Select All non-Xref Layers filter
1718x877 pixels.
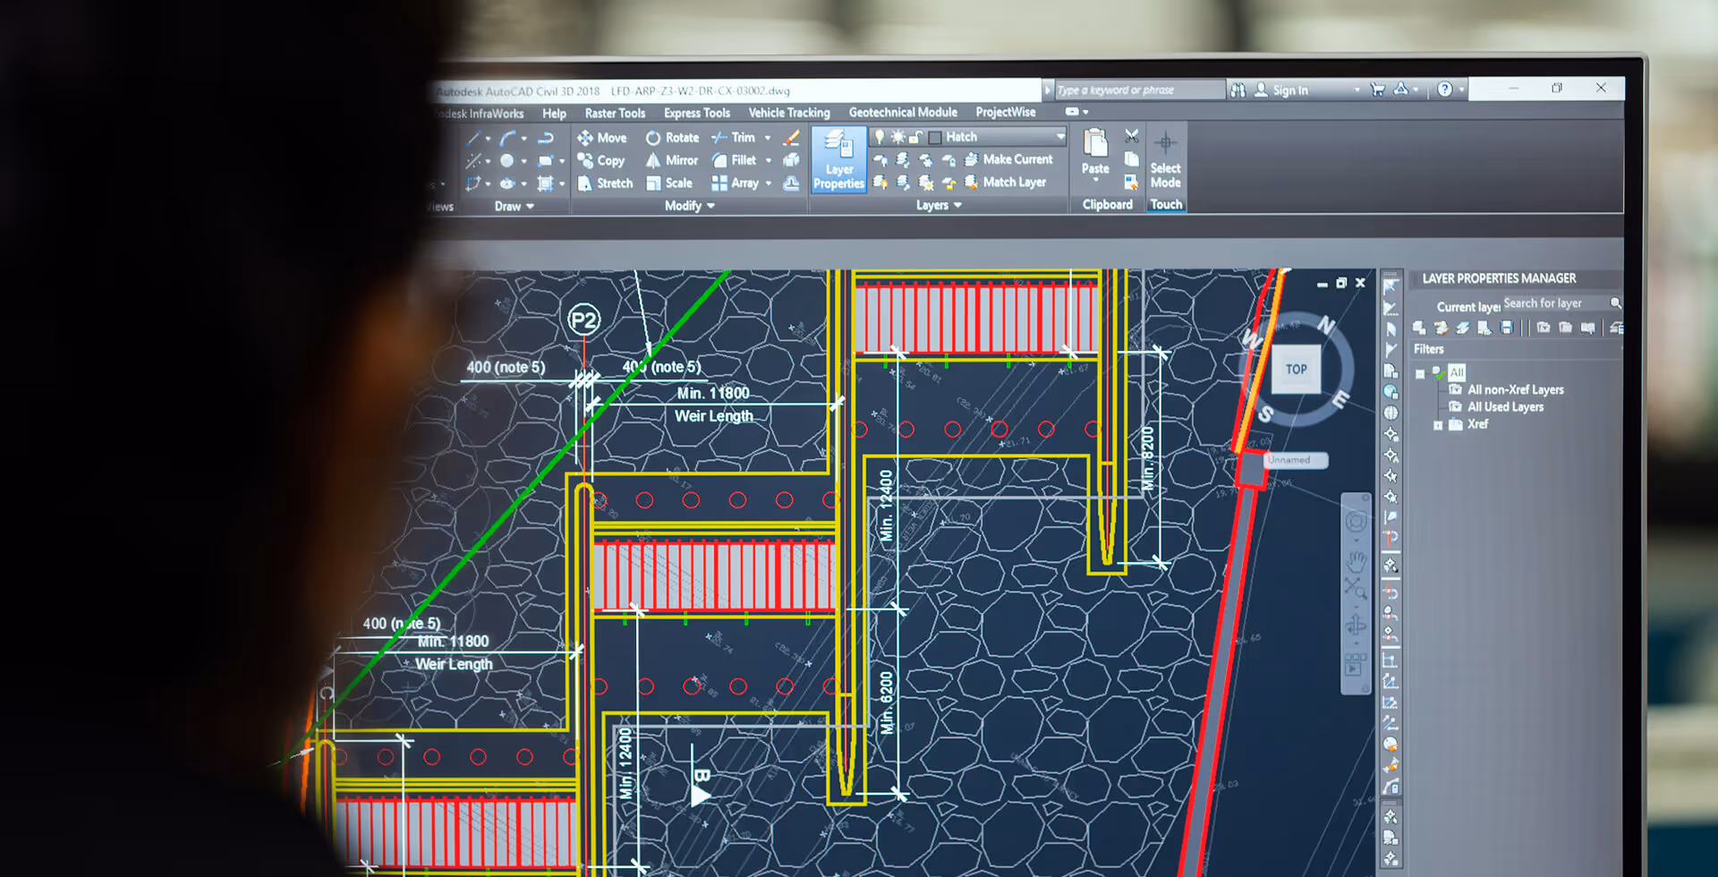point(1515,389)
